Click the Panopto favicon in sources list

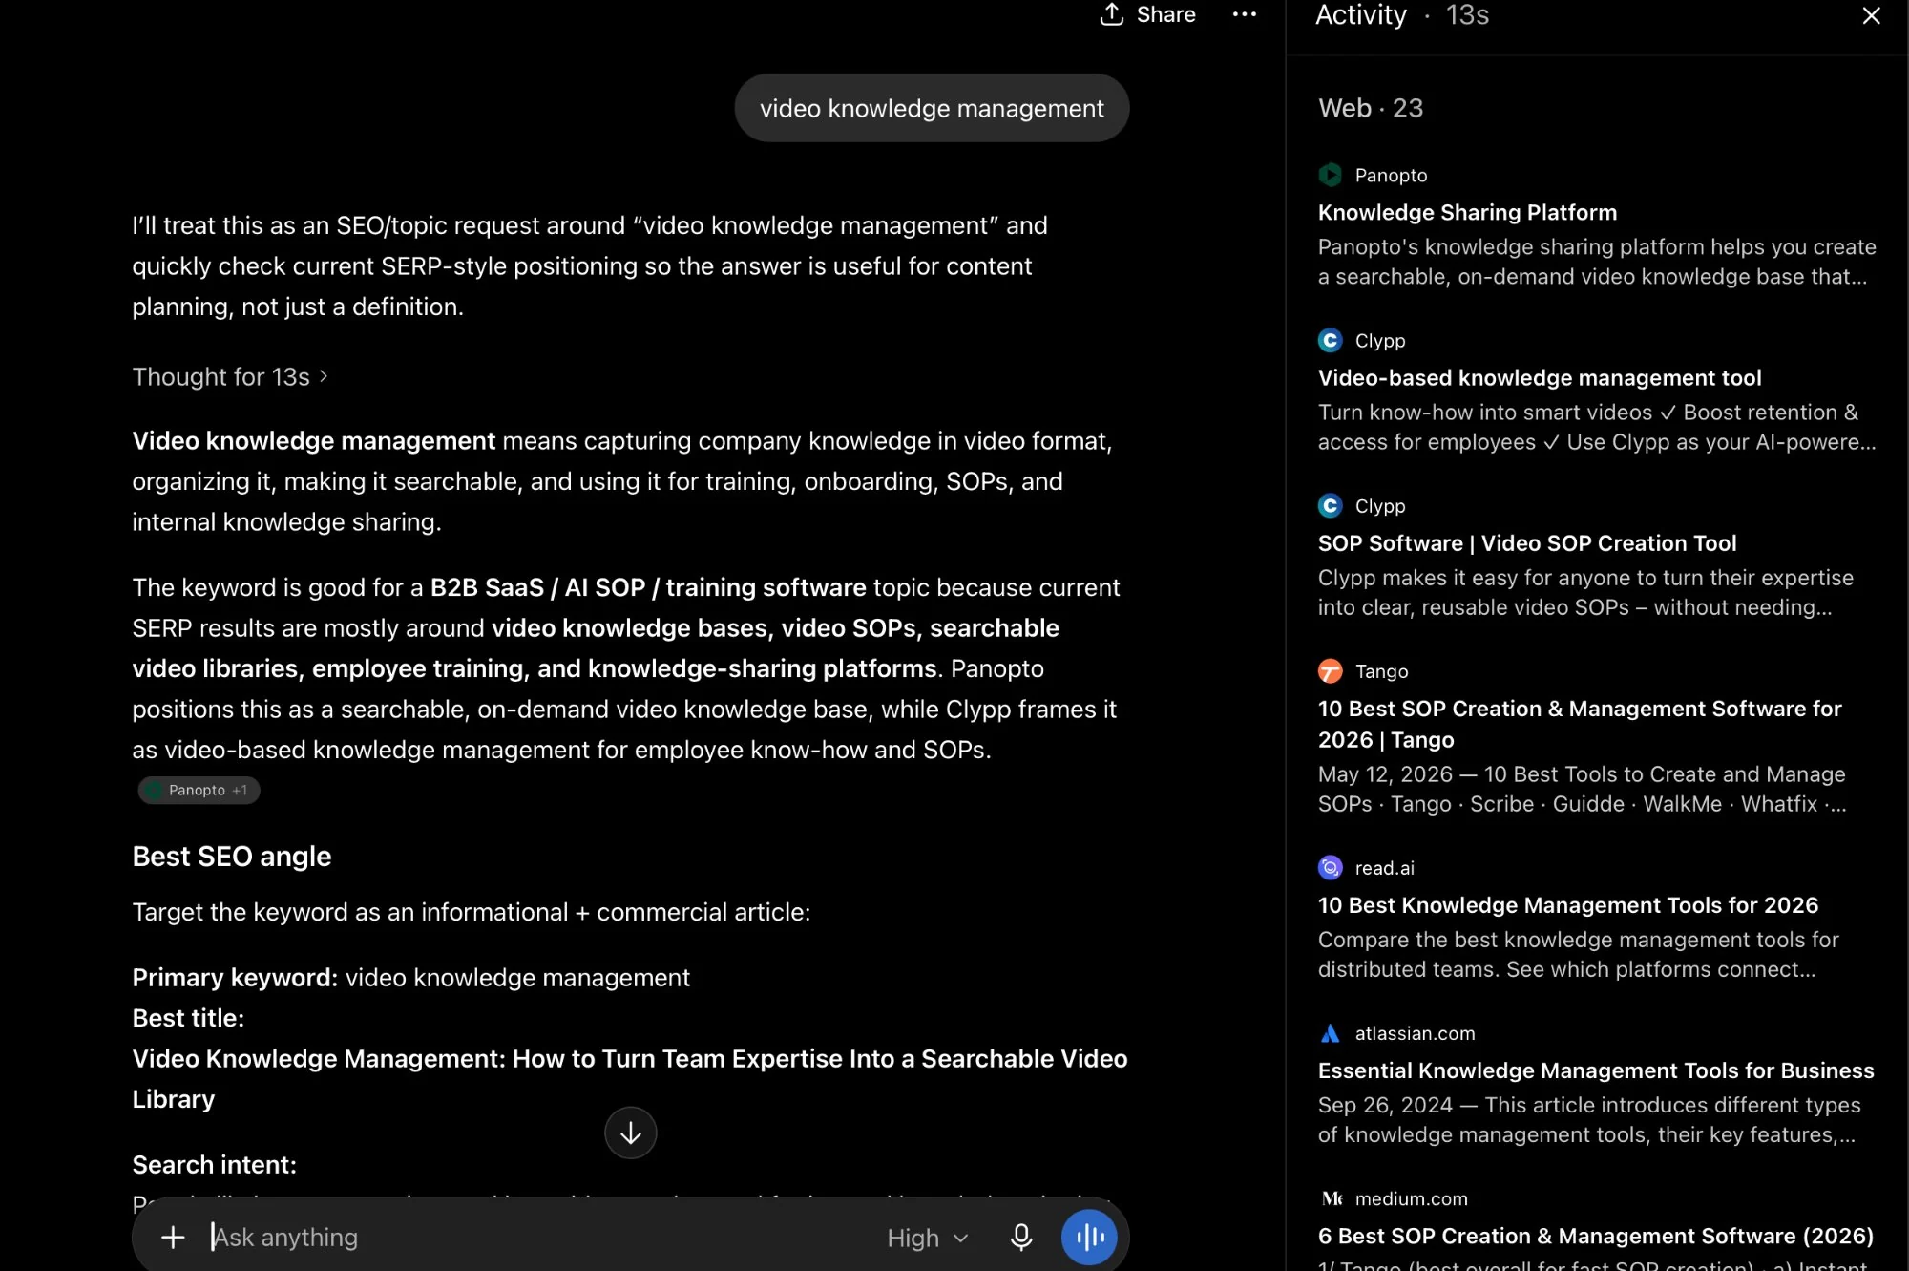tap(1330, 175)
